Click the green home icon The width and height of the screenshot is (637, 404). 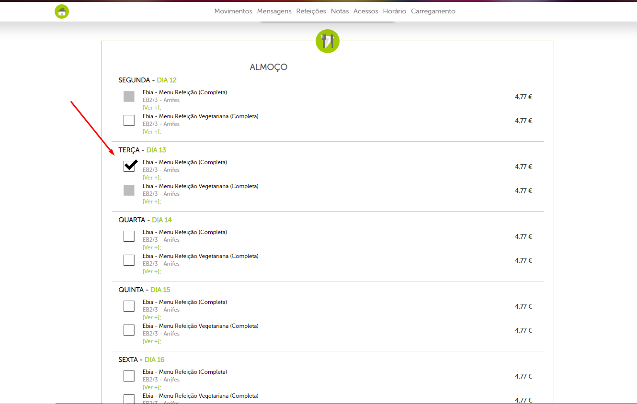62,11
